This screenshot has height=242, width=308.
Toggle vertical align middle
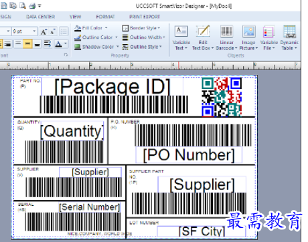pyautogui.click(x=27, y=43)
